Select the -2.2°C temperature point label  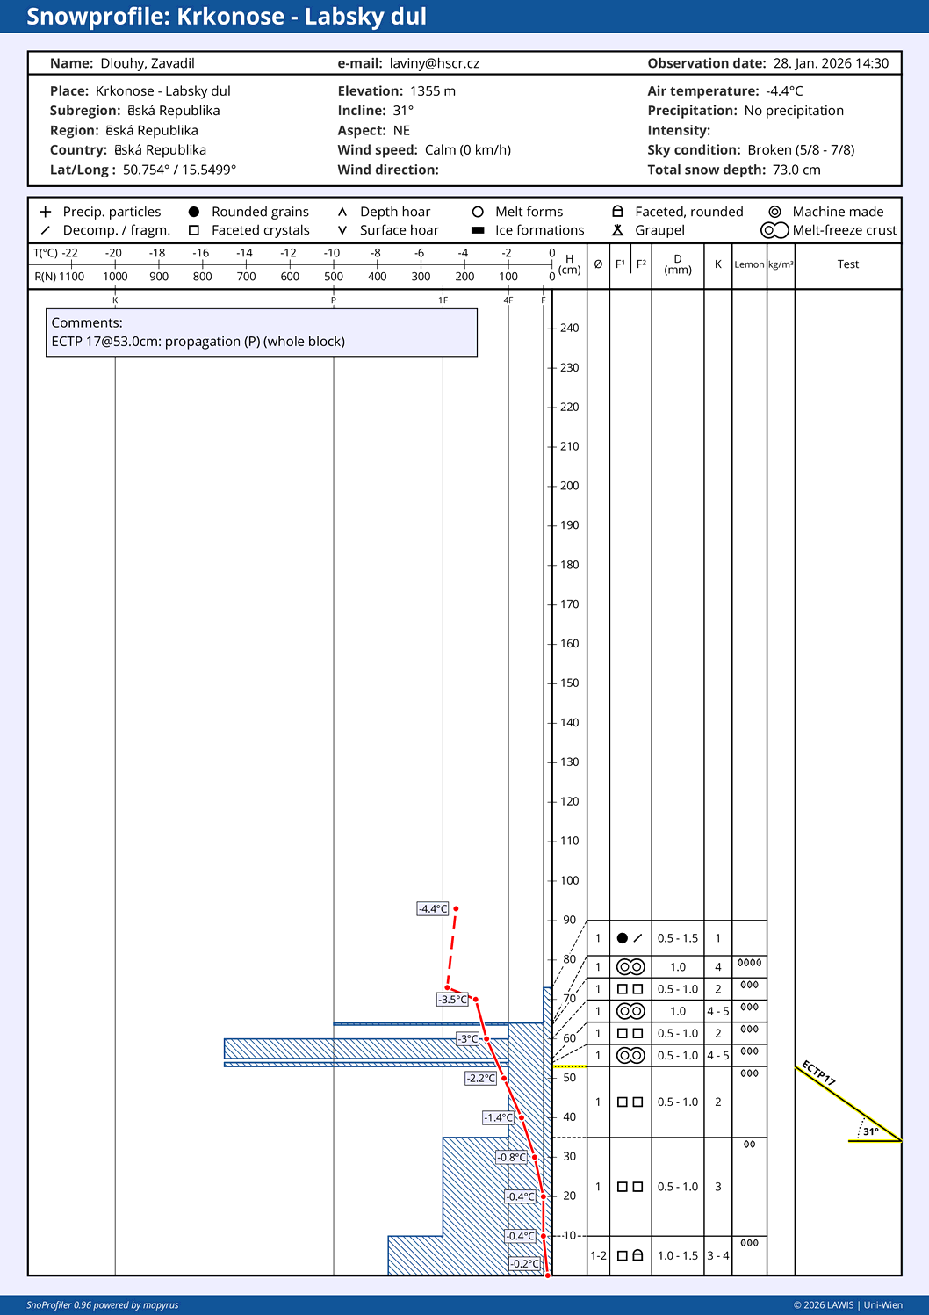click(x=481, y=1078)
